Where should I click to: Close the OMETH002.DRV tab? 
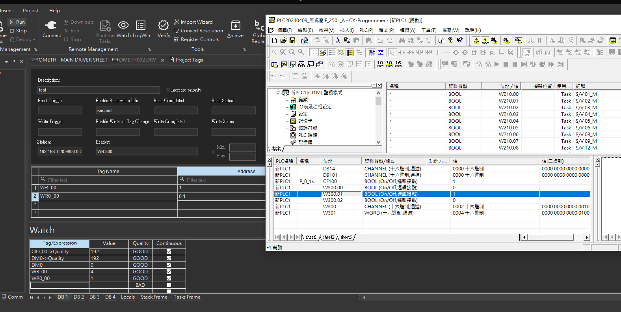[162, 60]
